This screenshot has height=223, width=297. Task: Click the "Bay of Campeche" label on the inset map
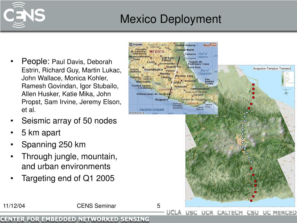click(x=204, y=72)
